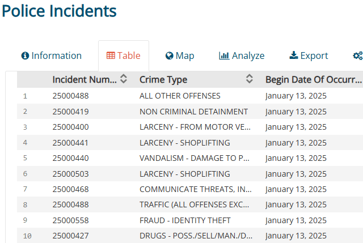
Task: Sort by Incident Number column arrows
Action: click(x=124, y=80)
